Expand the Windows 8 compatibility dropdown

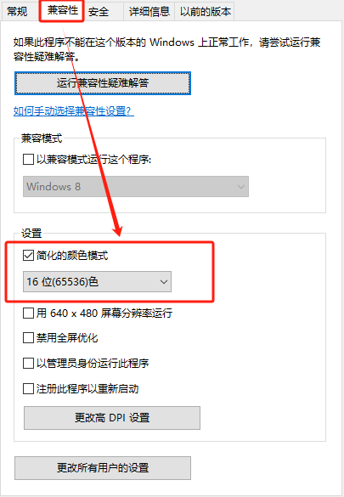click(x=136, y=186)
